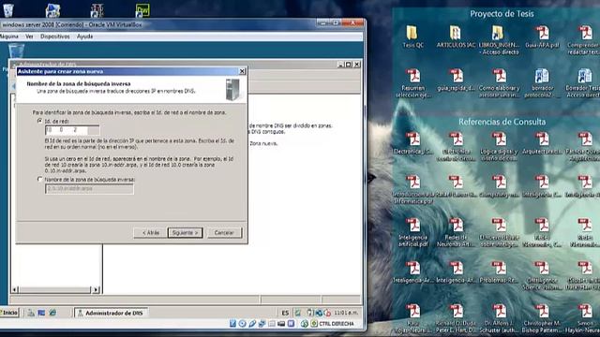Open the 'Lógica digital y diseño' PDF
Image resolution: width=600 pixels, height=337 pixels.
(499, 146)
